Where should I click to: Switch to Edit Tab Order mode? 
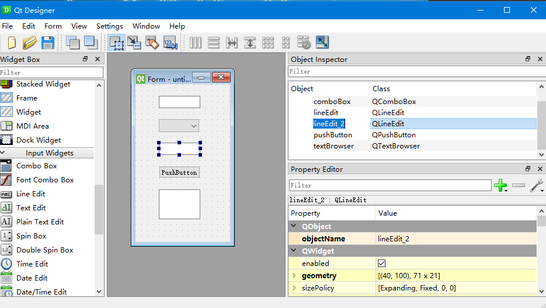[x=171, y=43]
